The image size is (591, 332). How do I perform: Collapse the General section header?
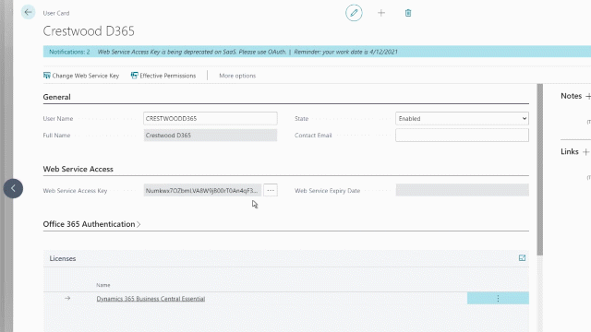tap(56, 97)
